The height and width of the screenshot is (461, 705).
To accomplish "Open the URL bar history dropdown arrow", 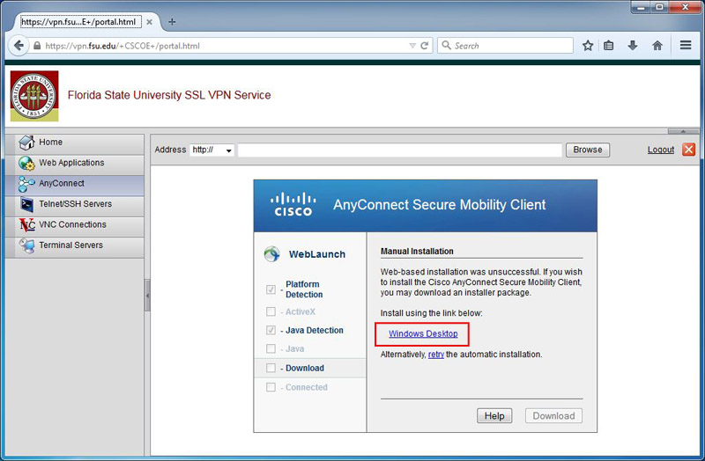I will [x=412, y=46].
